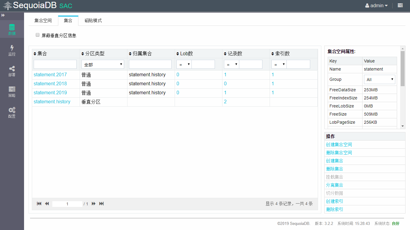Click the page number input field
Viewport: 410px width, 230px height.
click(67, 204)
